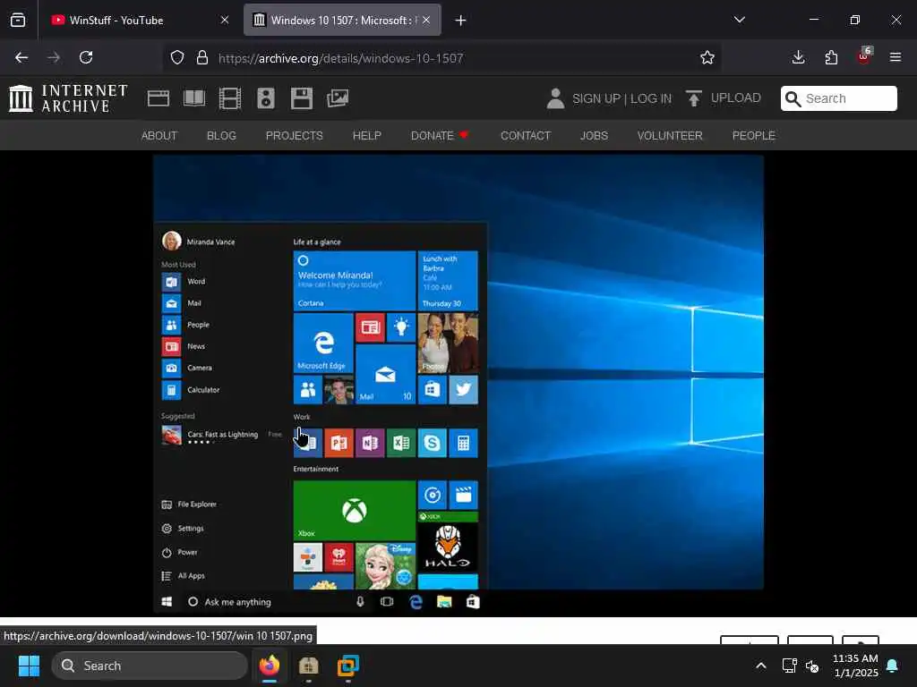Viewport: 917px width, 687px height.
Task: Open the DONATE menu item
Action: click(439, 136)
